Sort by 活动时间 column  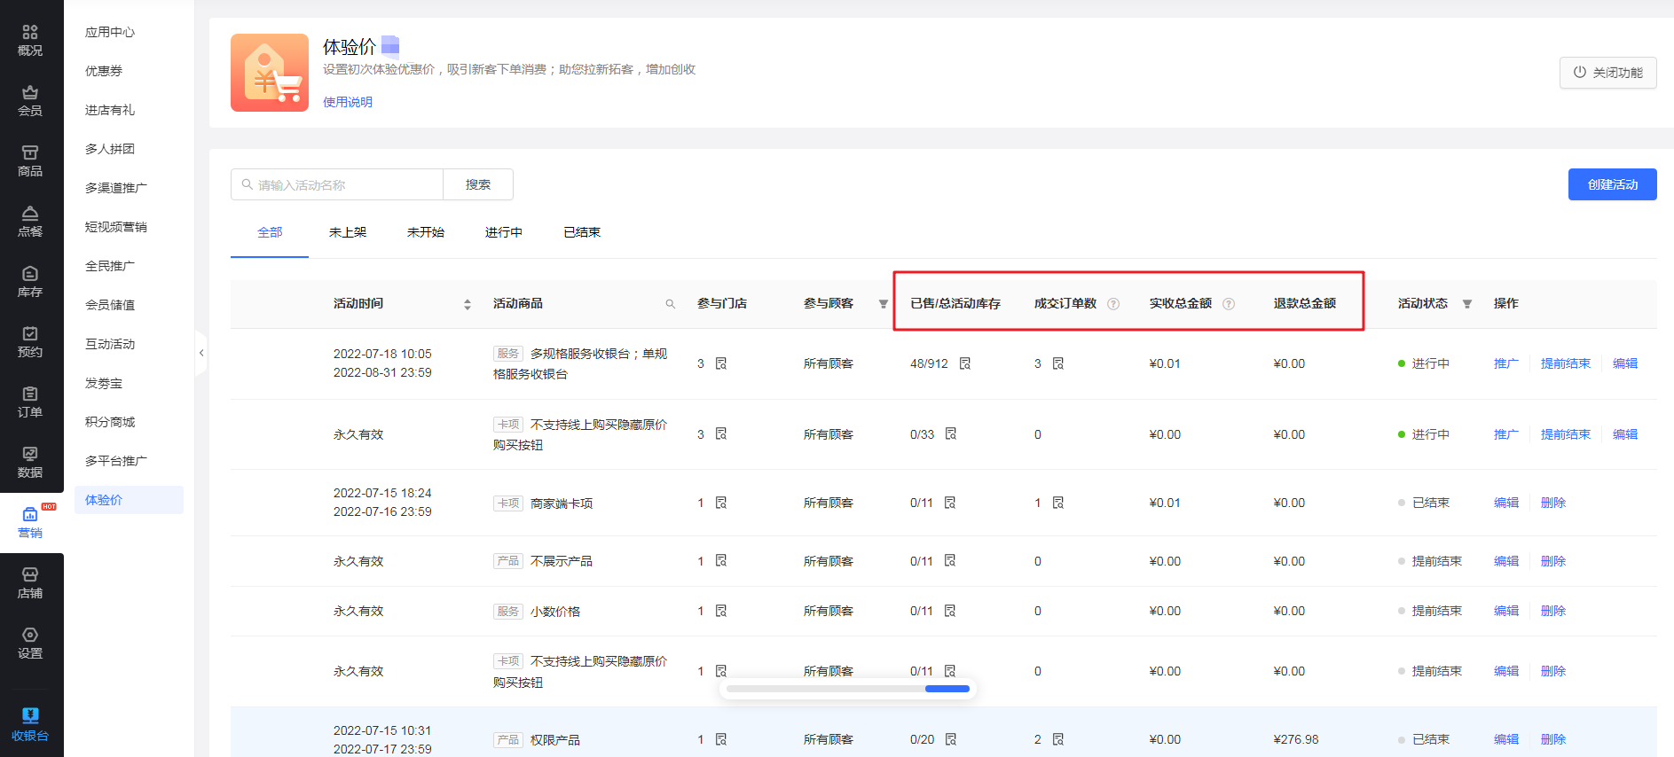point(468,304)
